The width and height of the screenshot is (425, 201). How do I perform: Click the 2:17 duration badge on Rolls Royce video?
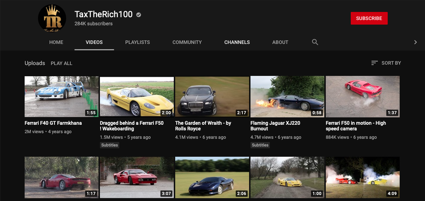pos(241,113)
